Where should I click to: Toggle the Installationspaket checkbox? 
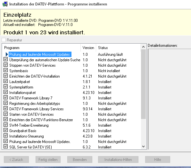[5, 92]
